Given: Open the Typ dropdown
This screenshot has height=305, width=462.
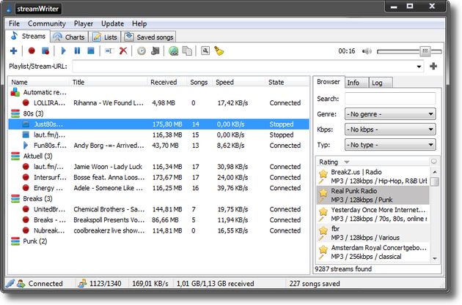Looking at the screenshot, I should (390, 145).
